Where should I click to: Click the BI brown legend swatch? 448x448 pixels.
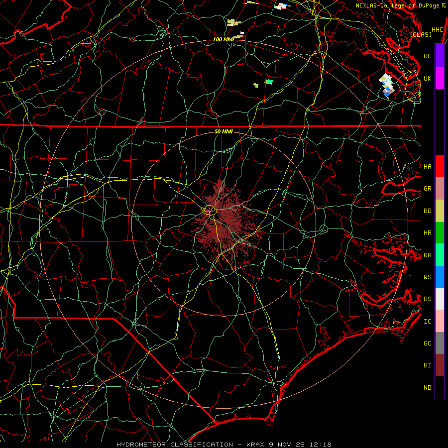[440, 365]
